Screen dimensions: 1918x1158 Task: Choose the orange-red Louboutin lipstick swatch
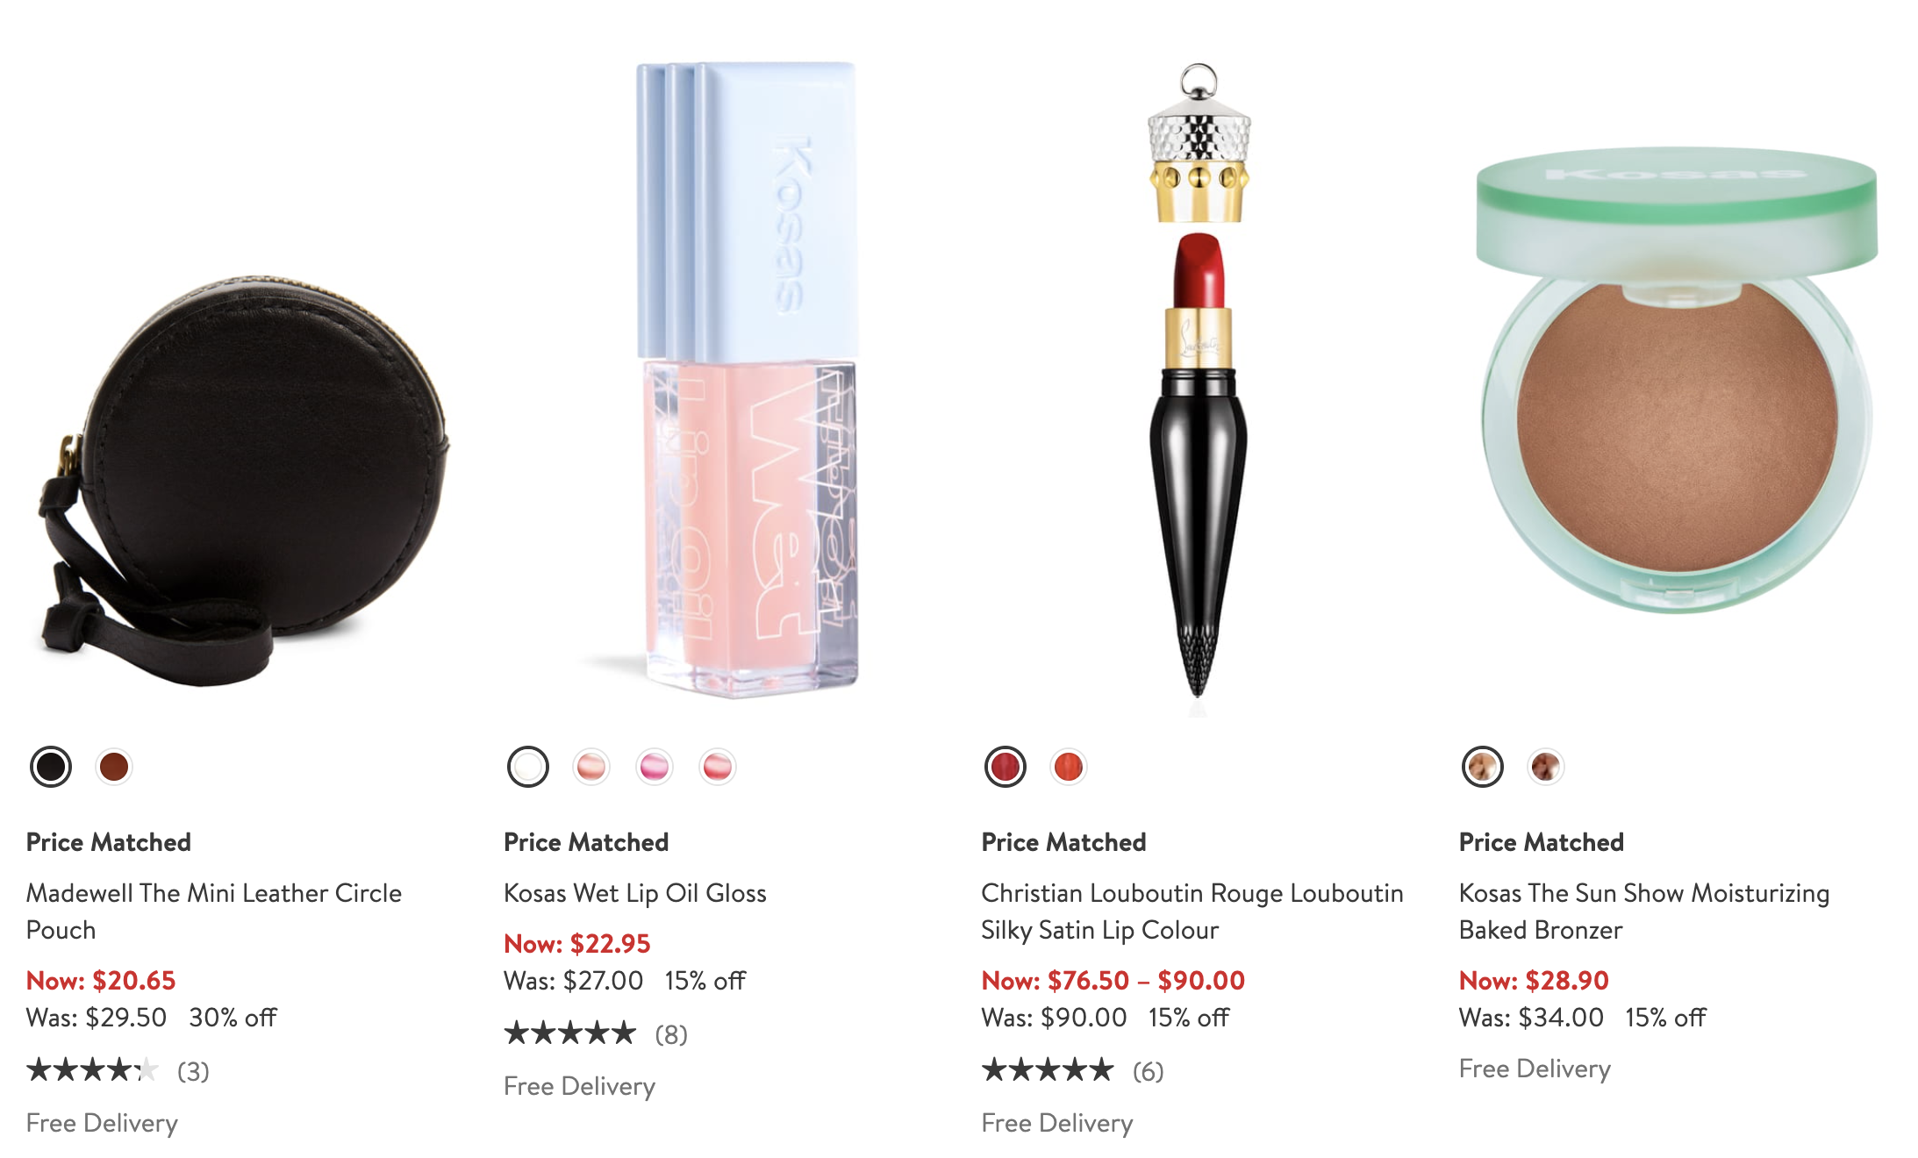[1069, 767]
